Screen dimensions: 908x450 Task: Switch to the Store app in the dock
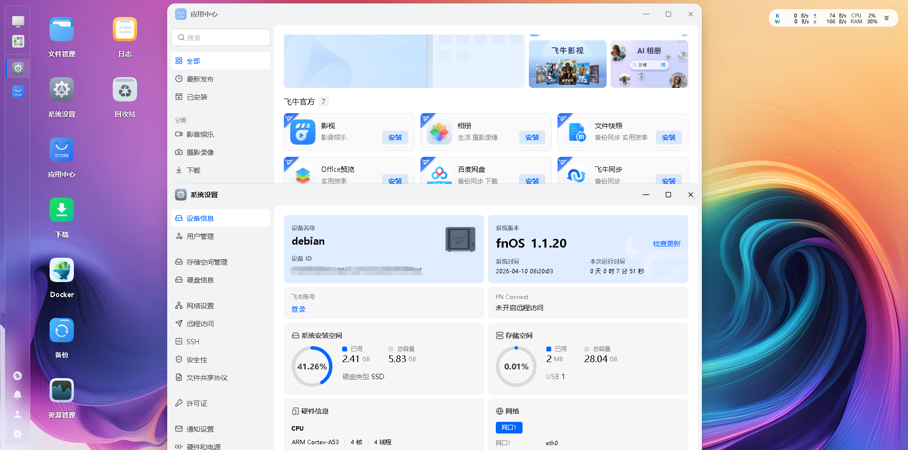[x=18, y=91]
